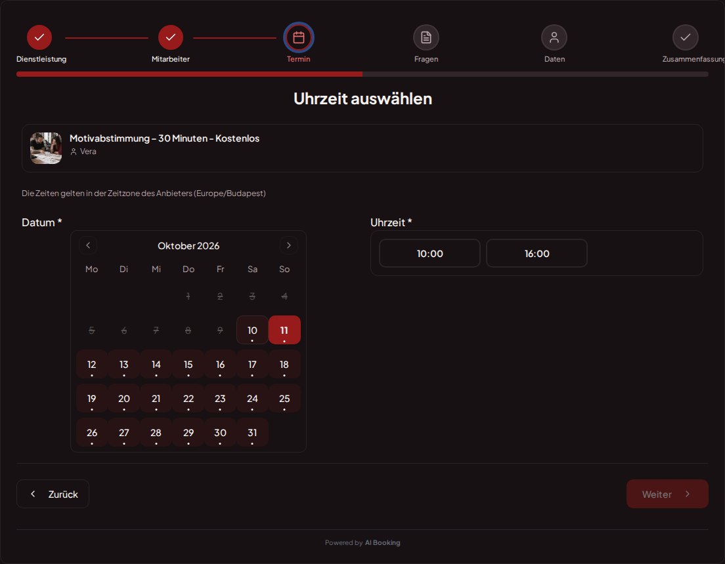Screen dimensions: 725x564
Task: Choose October 13 as the date
Action: (x=124, y=365)
